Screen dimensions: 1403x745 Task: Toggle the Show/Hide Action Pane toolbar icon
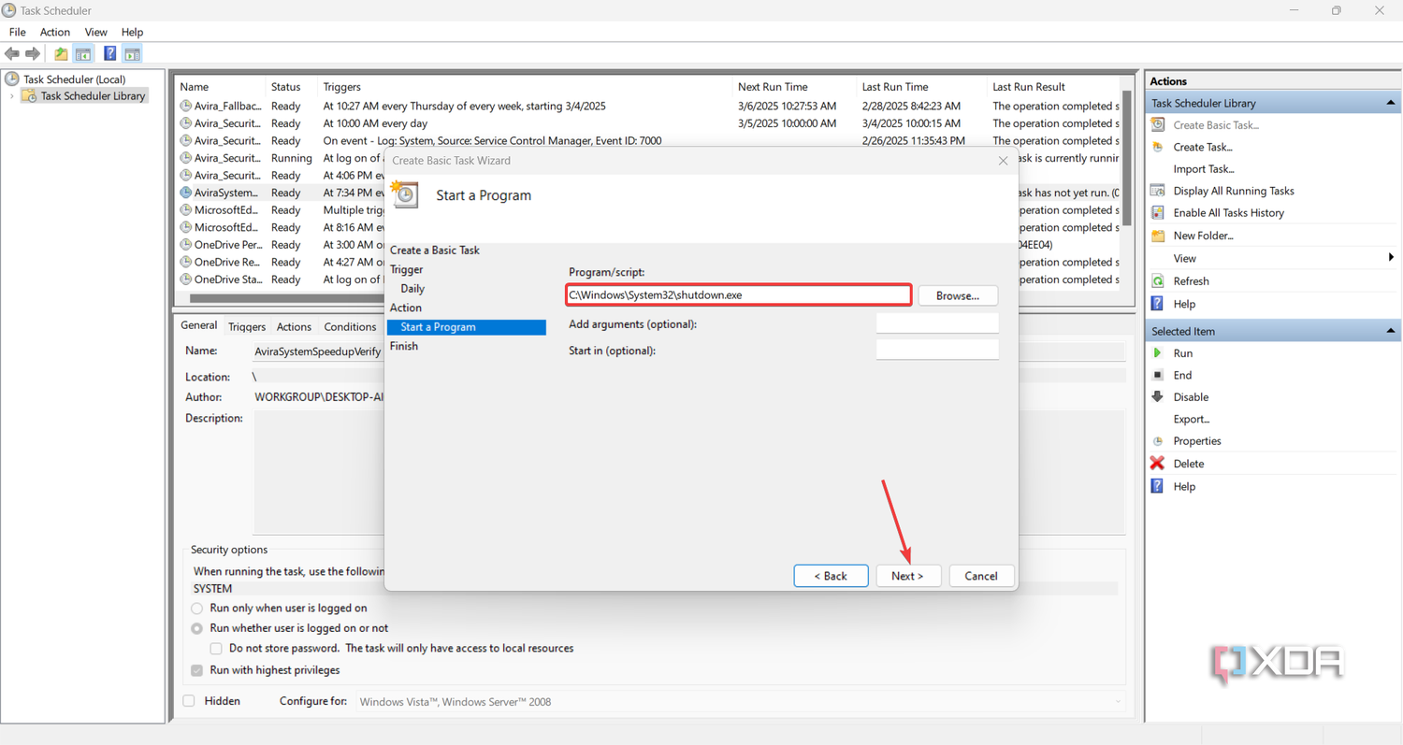tap(132, 54)
